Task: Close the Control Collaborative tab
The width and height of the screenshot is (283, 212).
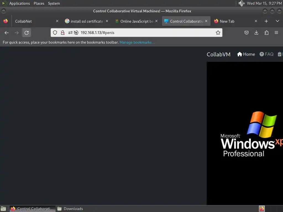Action: 206,21
